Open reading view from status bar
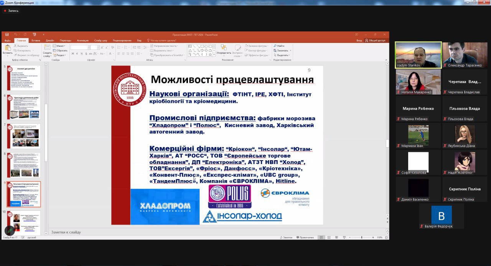The image size is (491, 266). click(336, 237)
